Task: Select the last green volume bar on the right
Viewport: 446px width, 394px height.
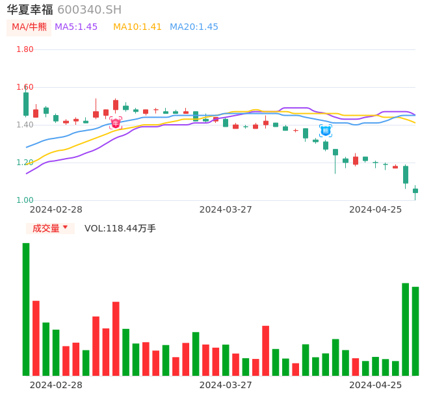Action: (x=415, y=331)
